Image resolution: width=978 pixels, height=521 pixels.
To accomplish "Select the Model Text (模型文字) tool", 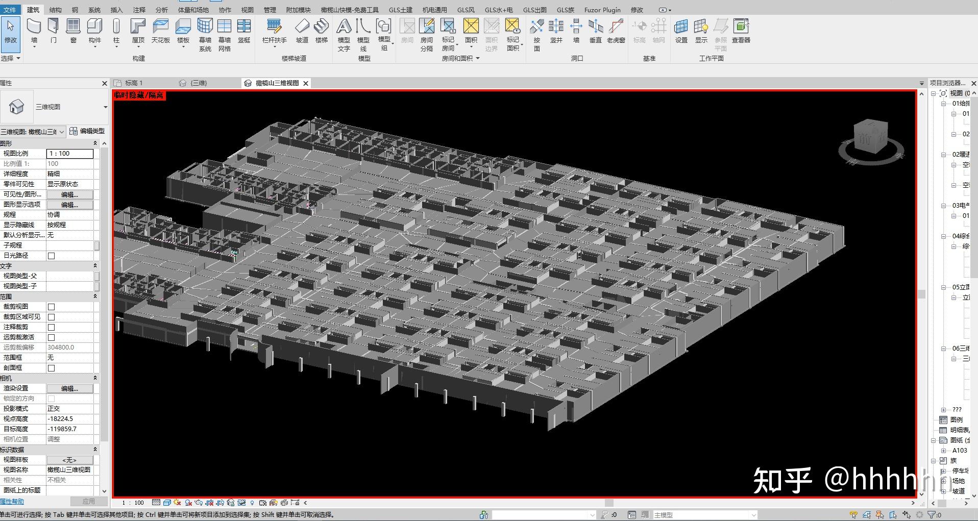I will [x=344, y=35].
